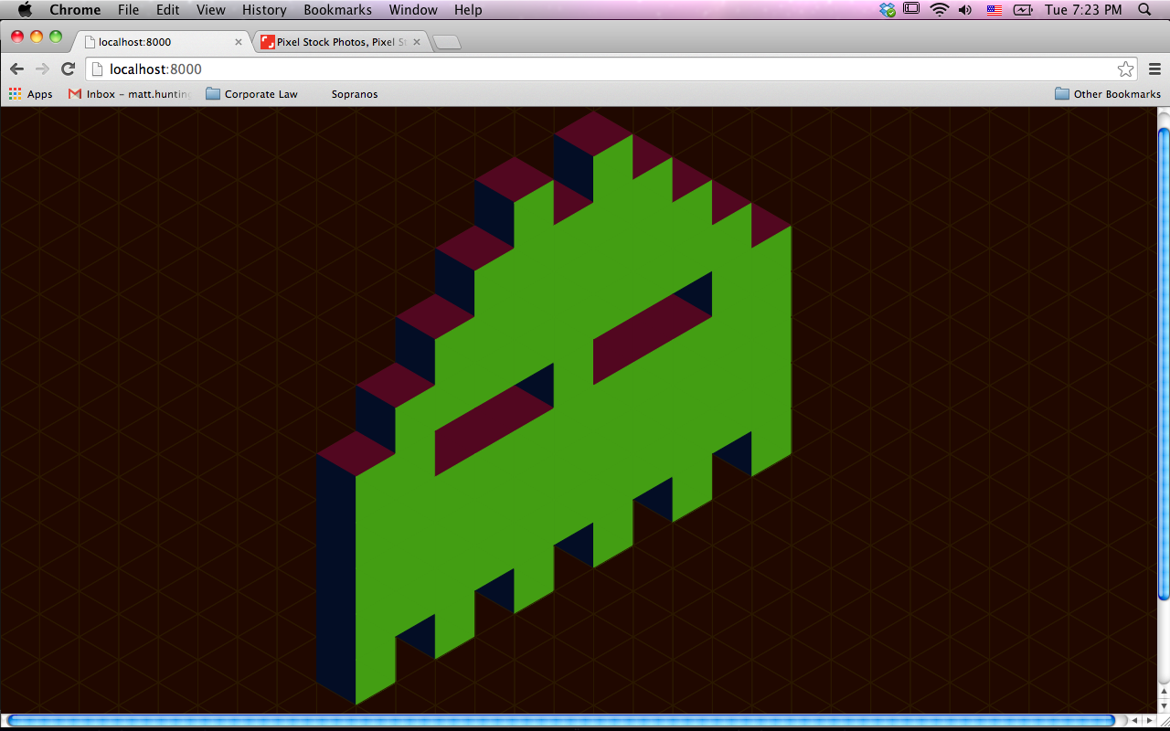Click the address bar showing localhost:8000
The image size is (1170, 731).
click(594, 69)
